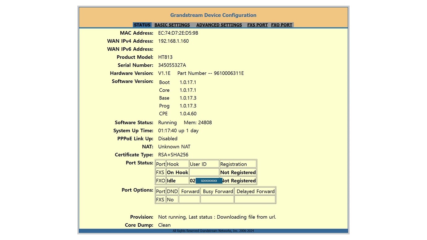Viewport: 427px width, 240px height.
Task: Click the Grandstream Device Configuration title
Action: pos(213,15)
